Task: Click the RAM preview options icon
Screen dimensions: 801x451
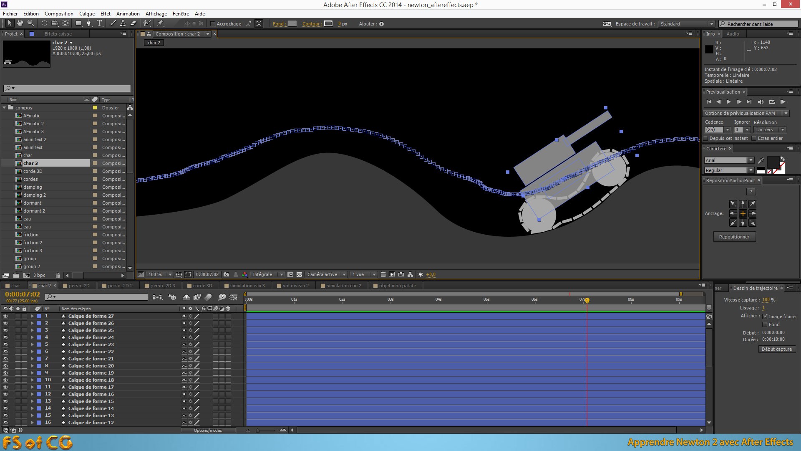Action: click(x=787, y=113)
